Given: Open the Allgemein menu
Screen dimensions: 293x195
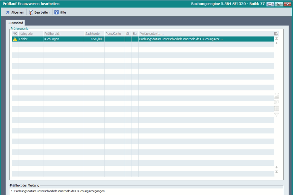Looking at the screenshot, I should (x=15, y=12).
